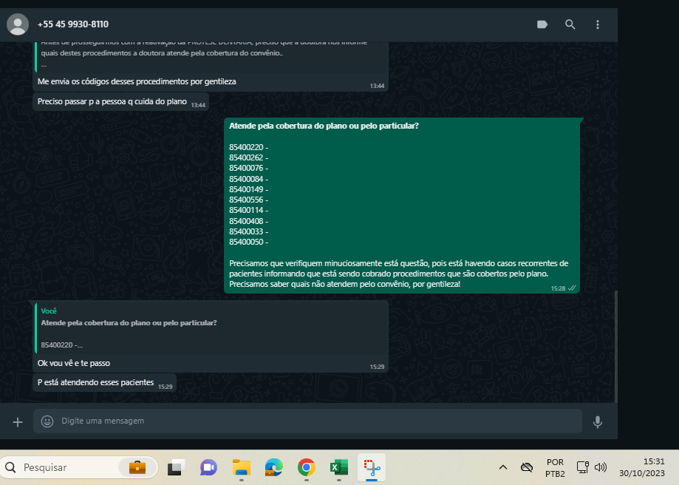The width and height of the screenshot is (679, 485).
Task: Open Google Chrome from taskbar
Action: [x=306, y=467]
